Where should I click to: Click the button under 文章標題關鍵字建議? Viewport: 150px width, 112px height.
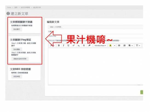17,29
